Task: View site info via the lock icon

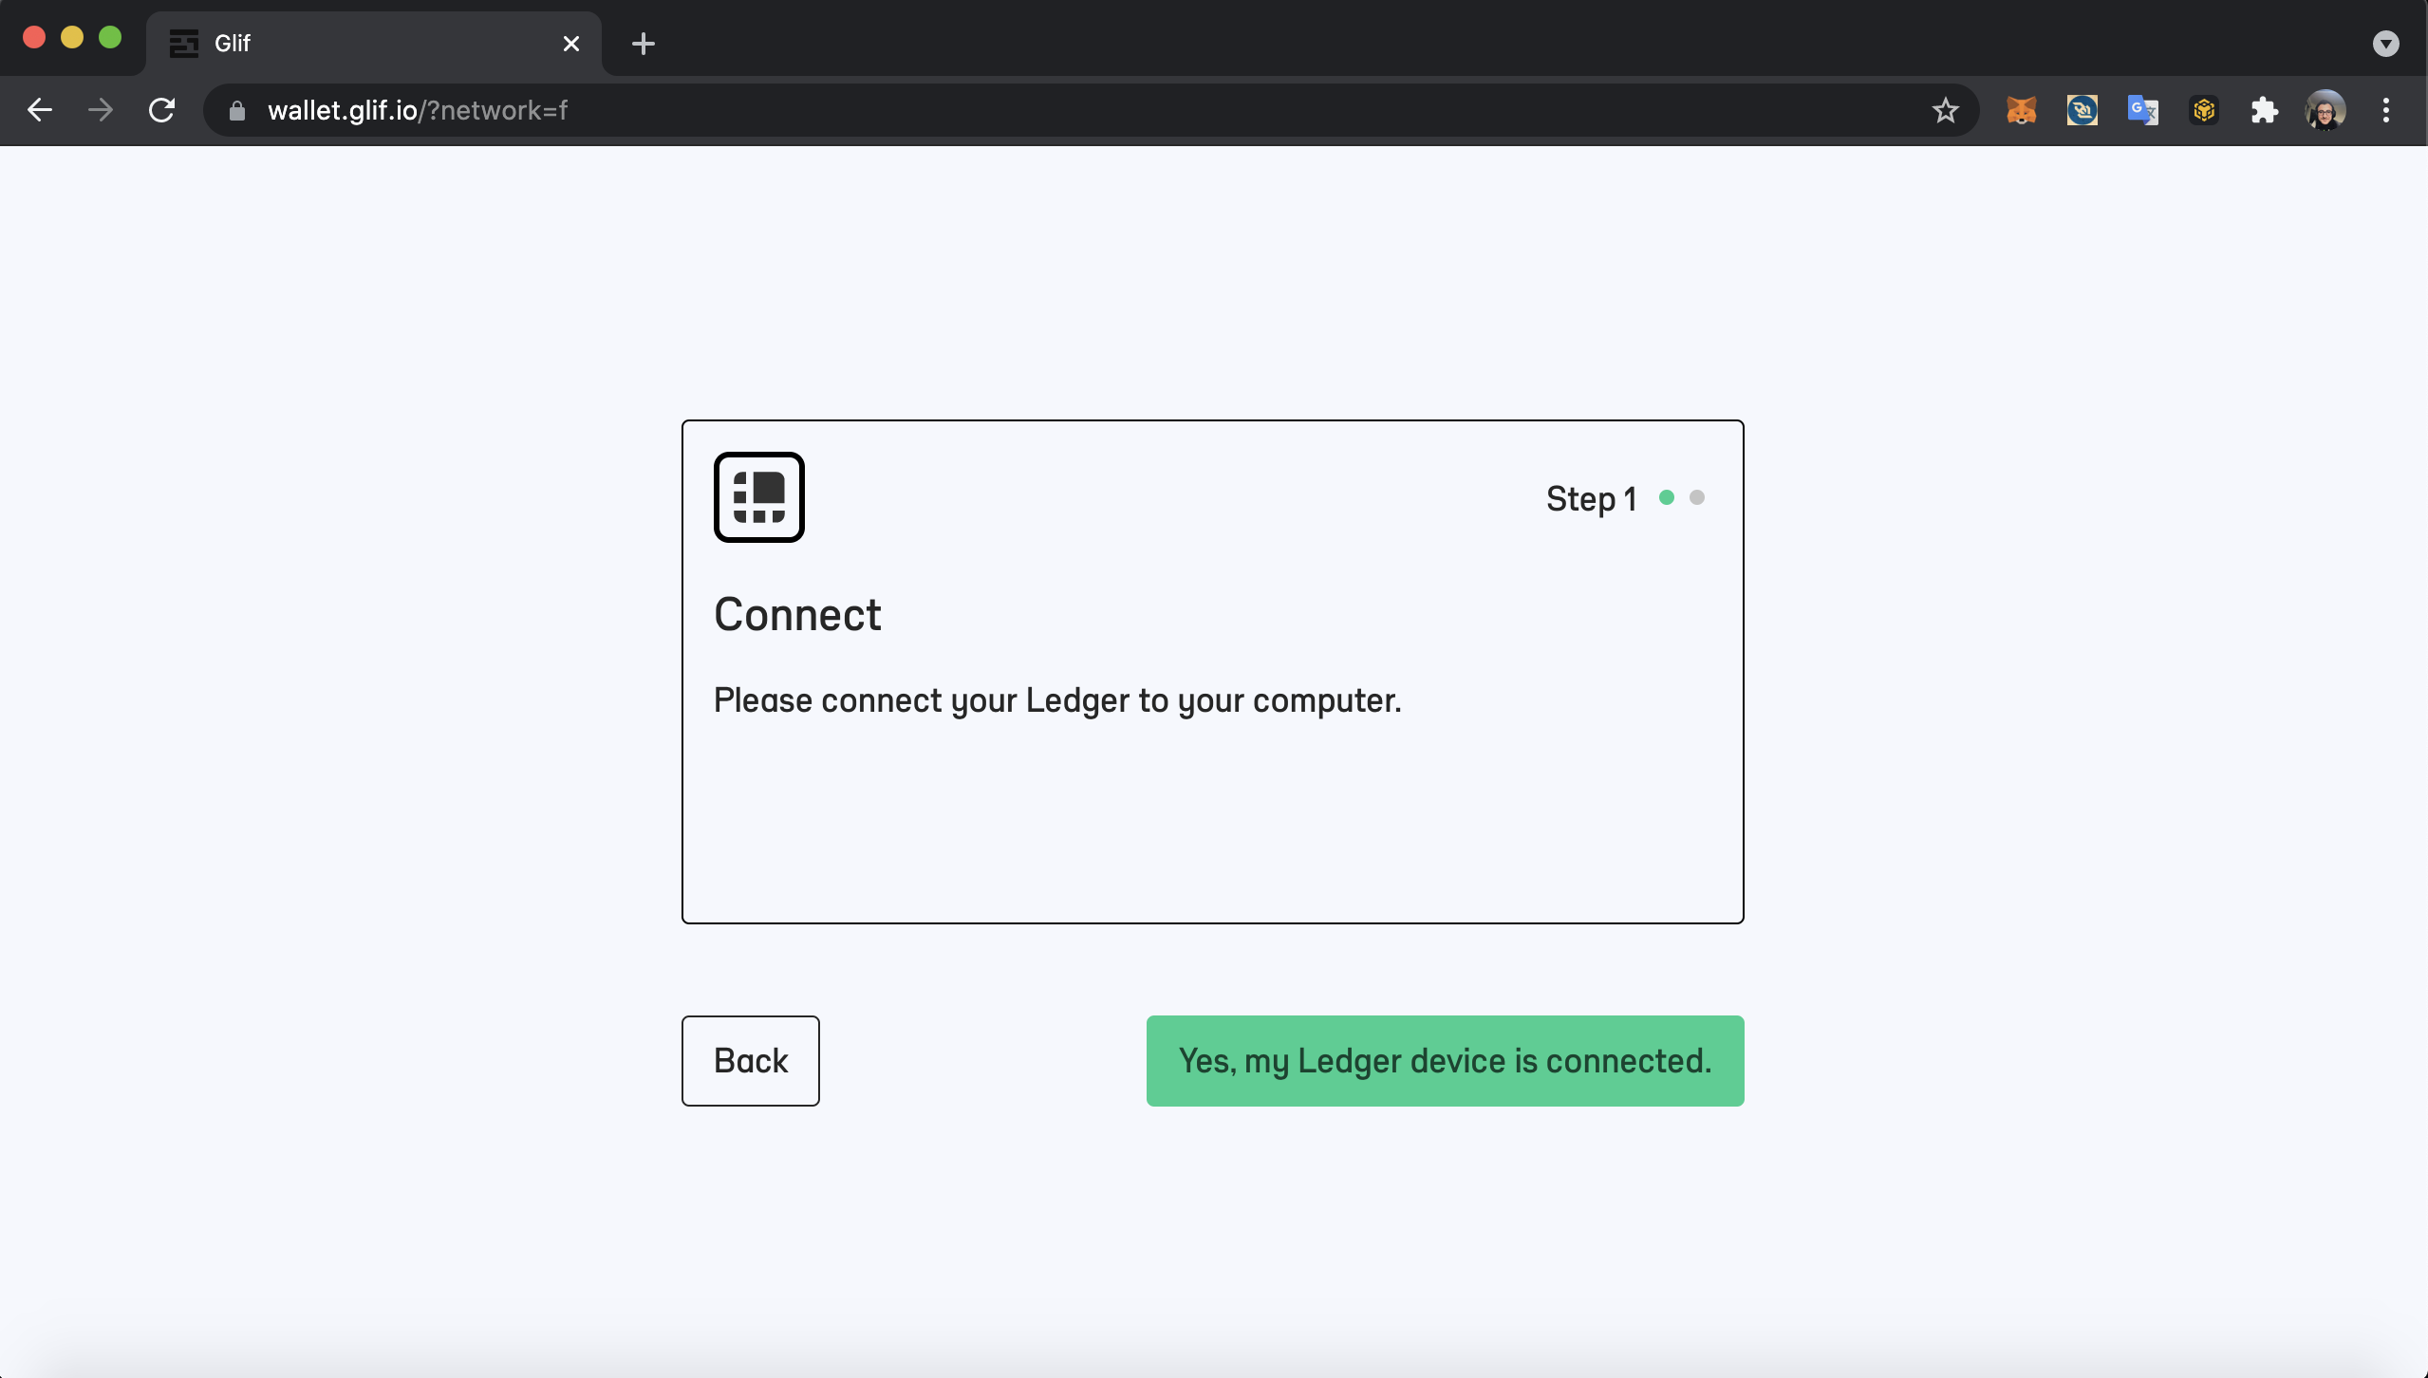Action: tap(237, 111)
